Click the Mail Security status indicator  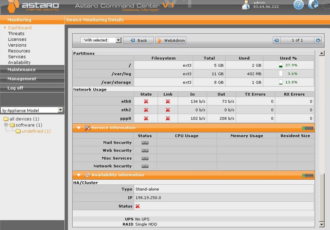(x=145, y=143)
